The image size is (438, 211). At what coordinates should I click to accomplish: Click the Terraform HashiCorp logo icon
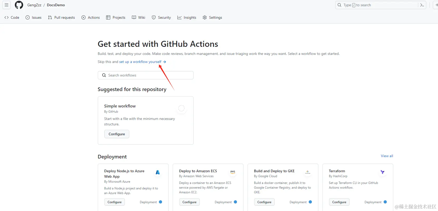[x=383, y=172]
